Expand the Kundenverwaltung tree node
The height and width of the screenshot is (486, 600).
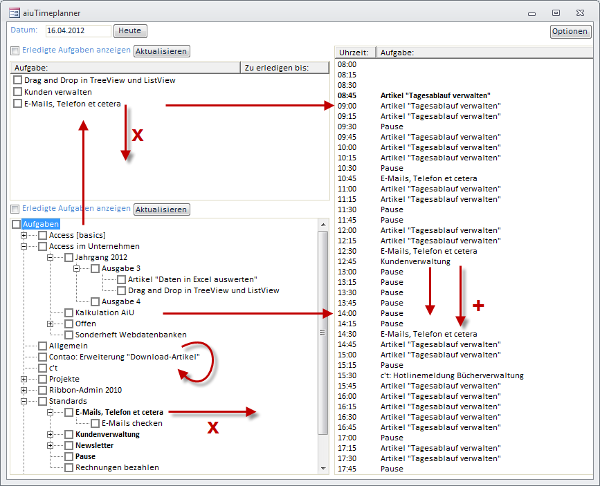pos(51,434)
